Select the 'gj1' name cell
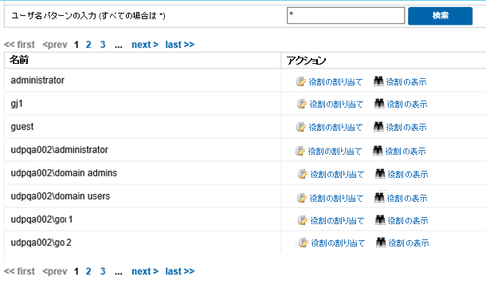The height and width of the screenshot is (288, 486). click(x=143, y=104)
